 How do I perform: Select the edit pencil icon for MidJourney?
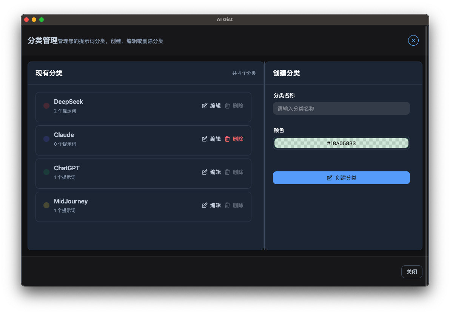(205, 205)
